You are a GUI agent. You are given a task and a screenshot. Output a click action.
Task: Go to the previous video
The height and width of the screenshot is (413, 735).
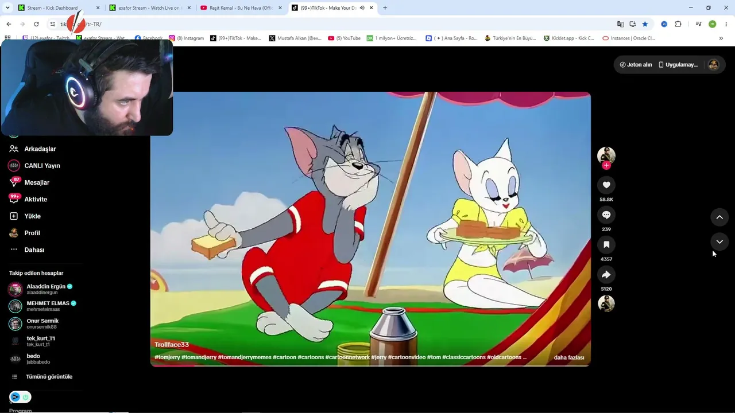click(719, 217)
